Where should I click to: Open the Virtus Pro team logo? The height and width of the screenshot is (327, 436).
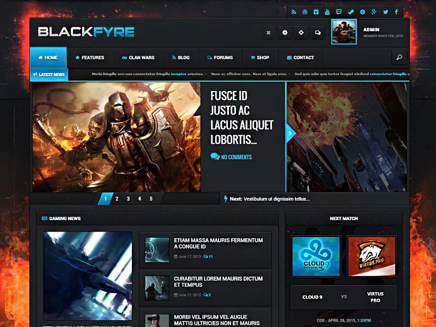click(372, 256)
